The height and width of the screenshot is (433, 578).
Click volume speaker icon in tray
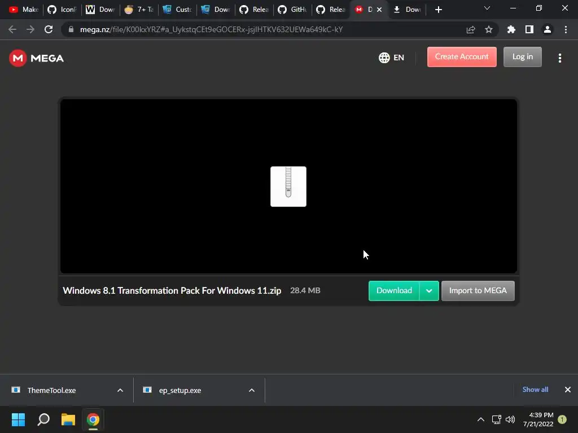[510, 419]
